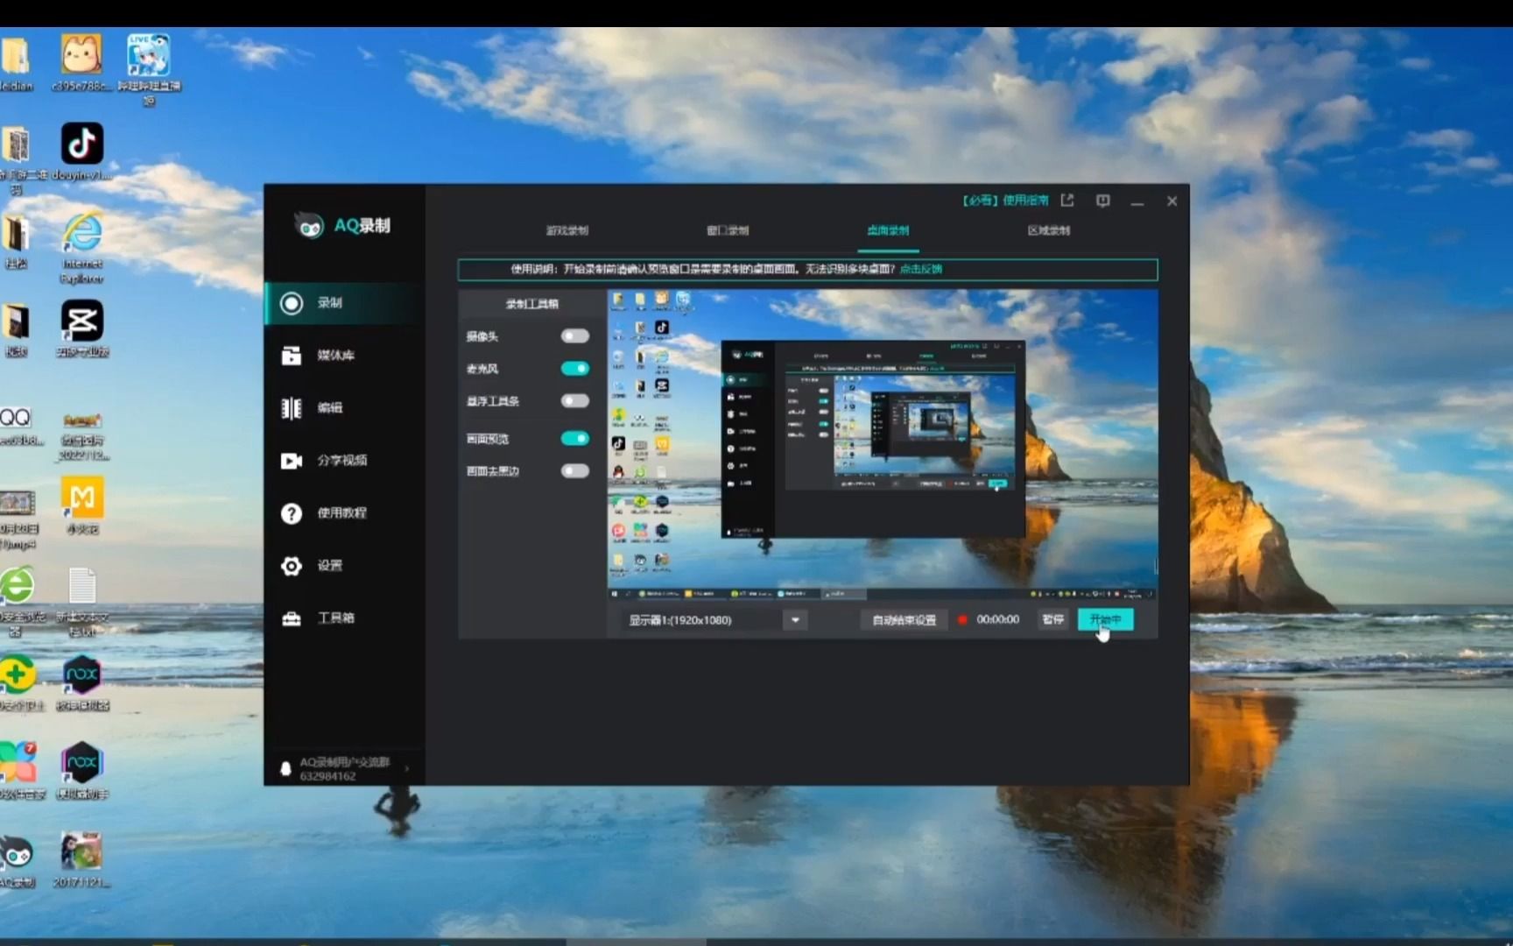This screenshot has height=946, width=1513.
Task: Open the display selection dropdown arrow
Action: (795, 620)
